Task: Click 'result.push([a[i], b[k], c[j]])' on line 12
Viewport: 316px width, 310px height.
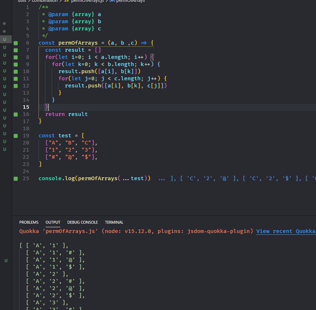Action: point(116,86)
